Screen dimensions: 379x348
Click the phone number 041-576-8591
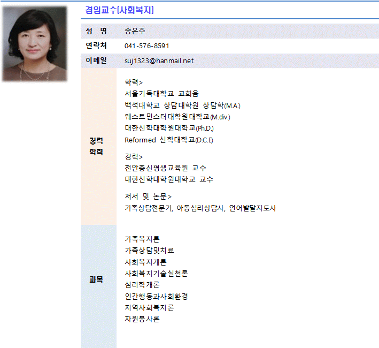(x=146, y=46)
